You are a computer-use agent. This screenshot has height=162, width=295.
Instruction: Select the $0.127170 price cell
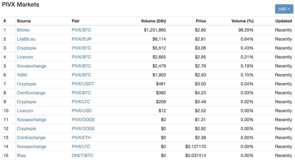click(196, 146)
